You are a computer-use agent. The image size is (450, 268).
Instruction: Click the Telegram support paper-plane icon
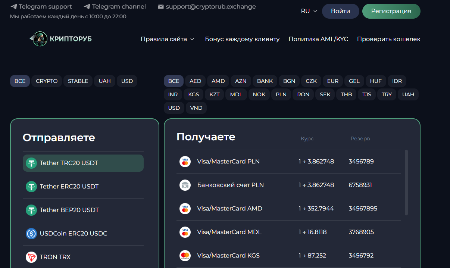click(x=13, y=7)
